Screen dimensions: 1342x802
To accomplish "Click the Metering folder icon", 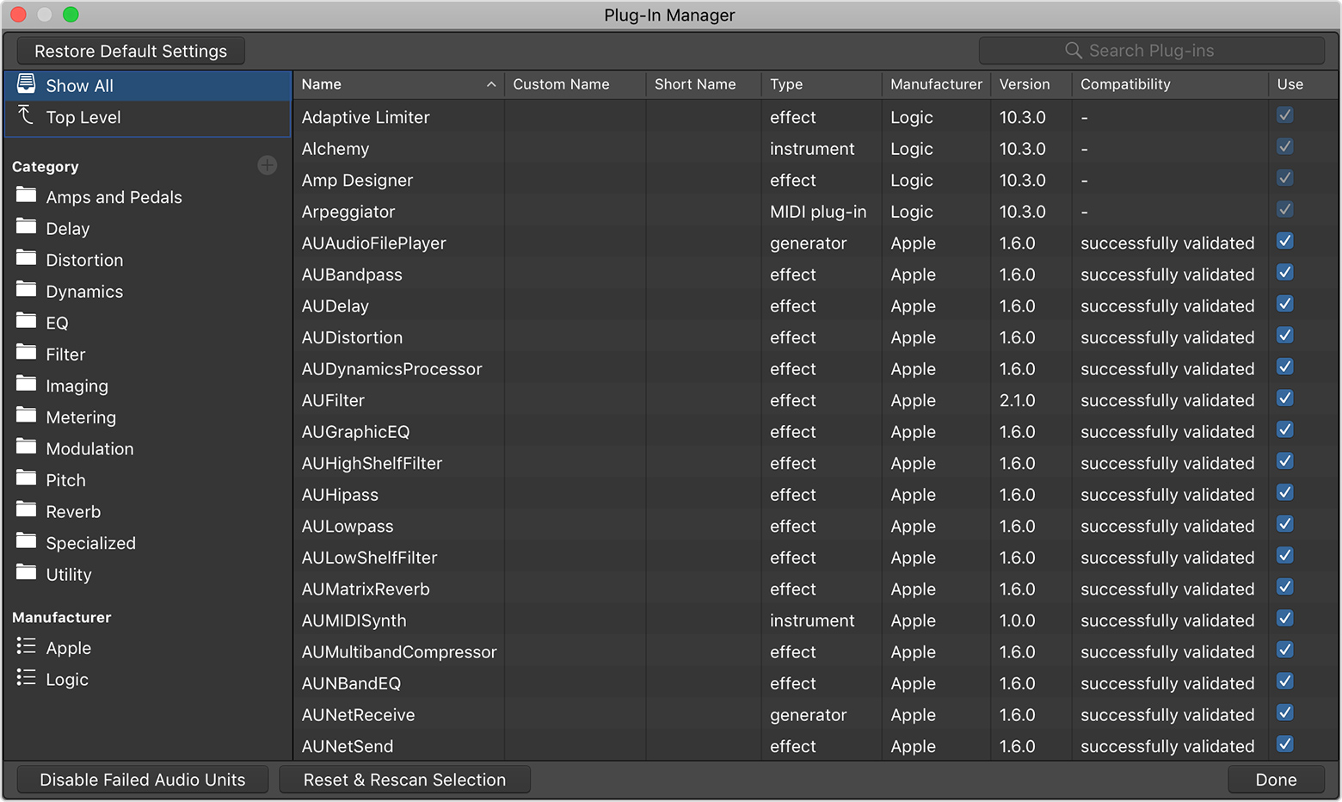I will click(x=27, y=416).
